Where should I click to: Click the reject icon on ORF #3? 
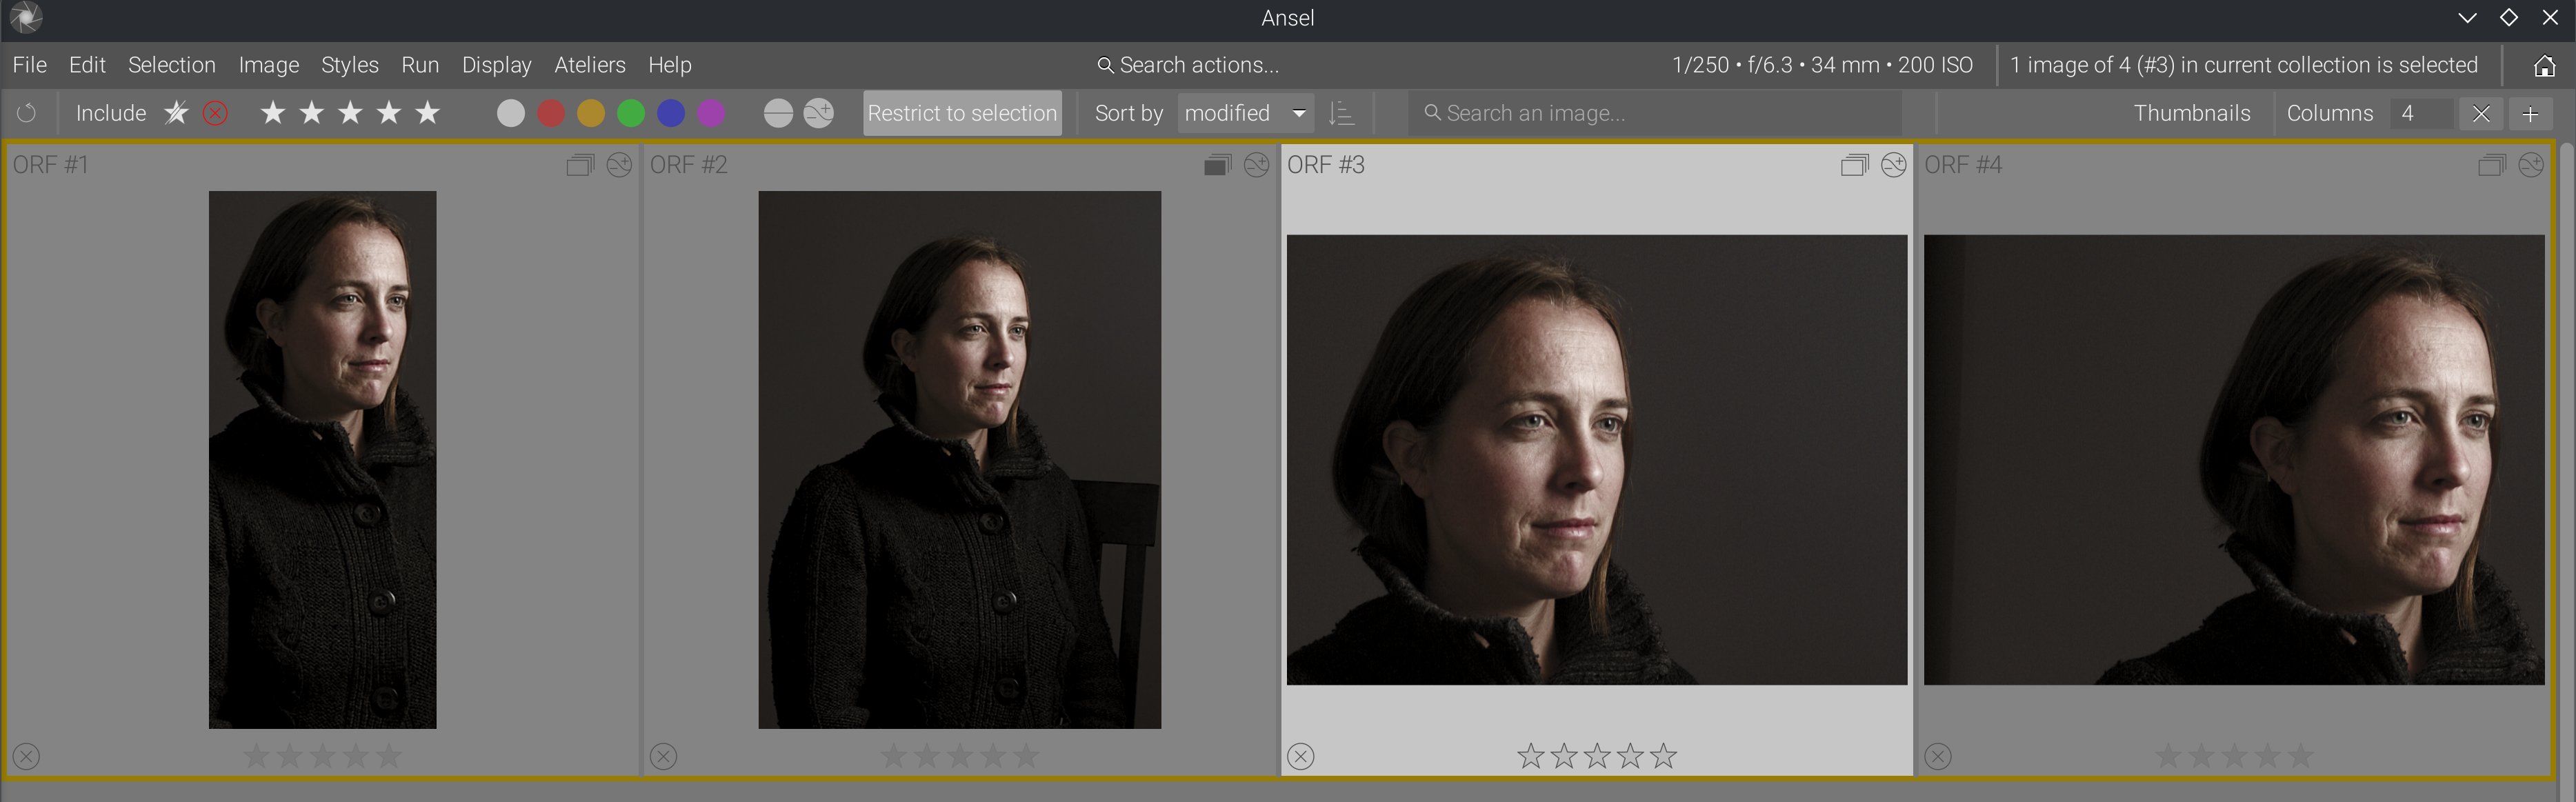click(x=1301, y=756)
